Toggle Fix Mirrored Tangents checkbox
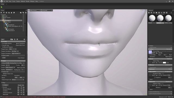The width and height of the screenshot is (174, 98). coord(2,47)
